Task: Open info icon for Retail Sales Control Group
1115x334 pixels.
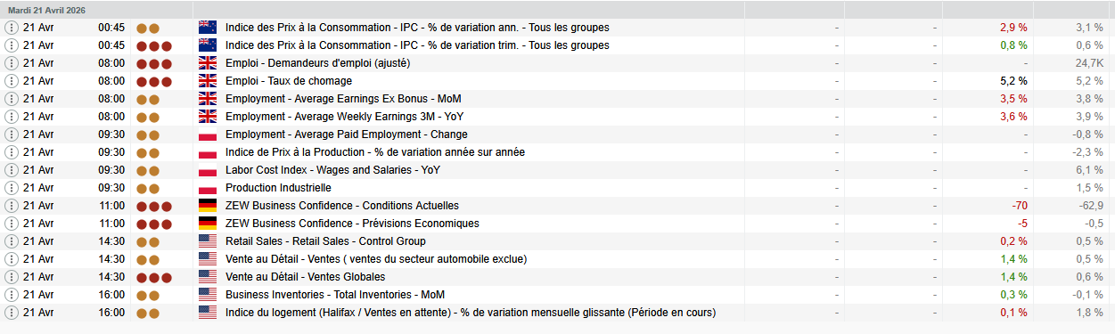Action: tap(12, 241)
